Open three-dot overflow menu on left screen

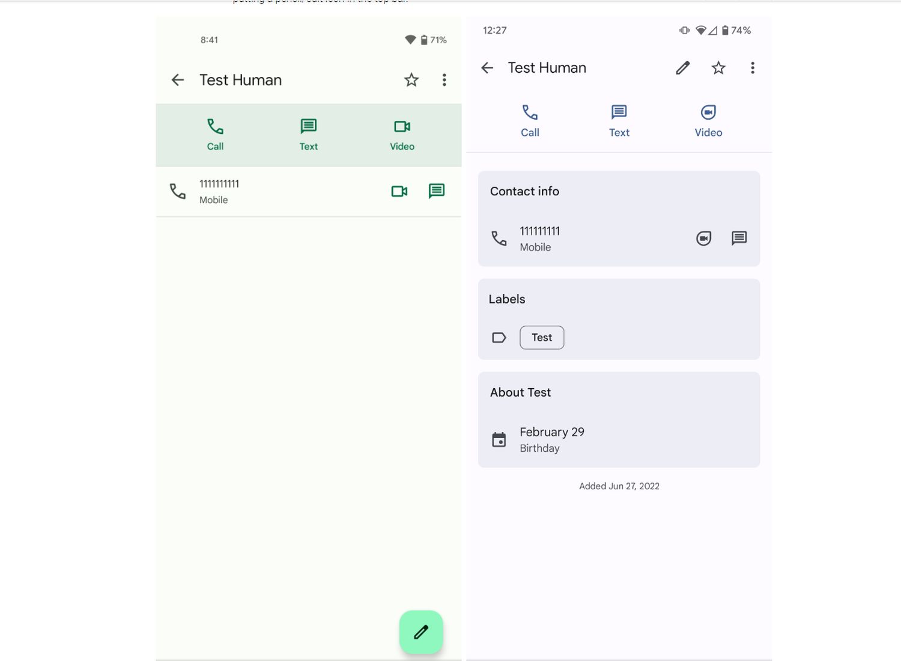tap(444, 80)
